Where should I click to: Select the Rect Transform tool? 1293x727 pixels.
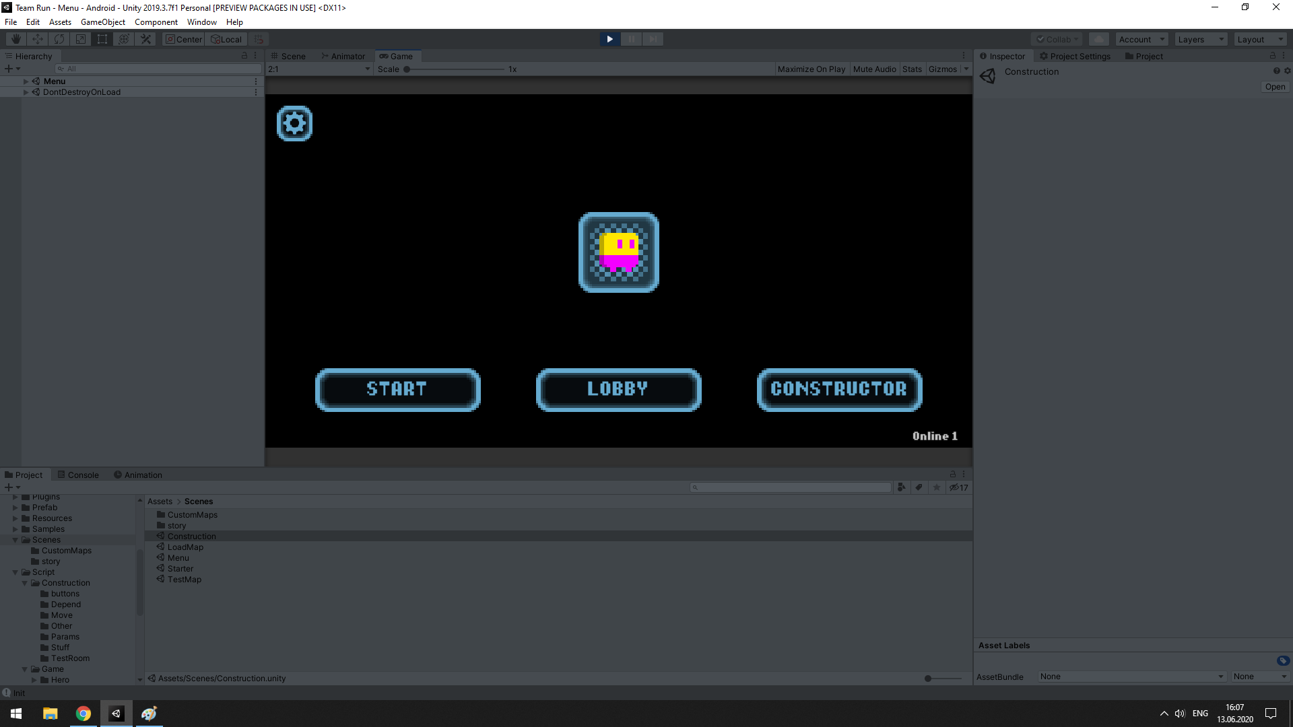coord(102,39)
